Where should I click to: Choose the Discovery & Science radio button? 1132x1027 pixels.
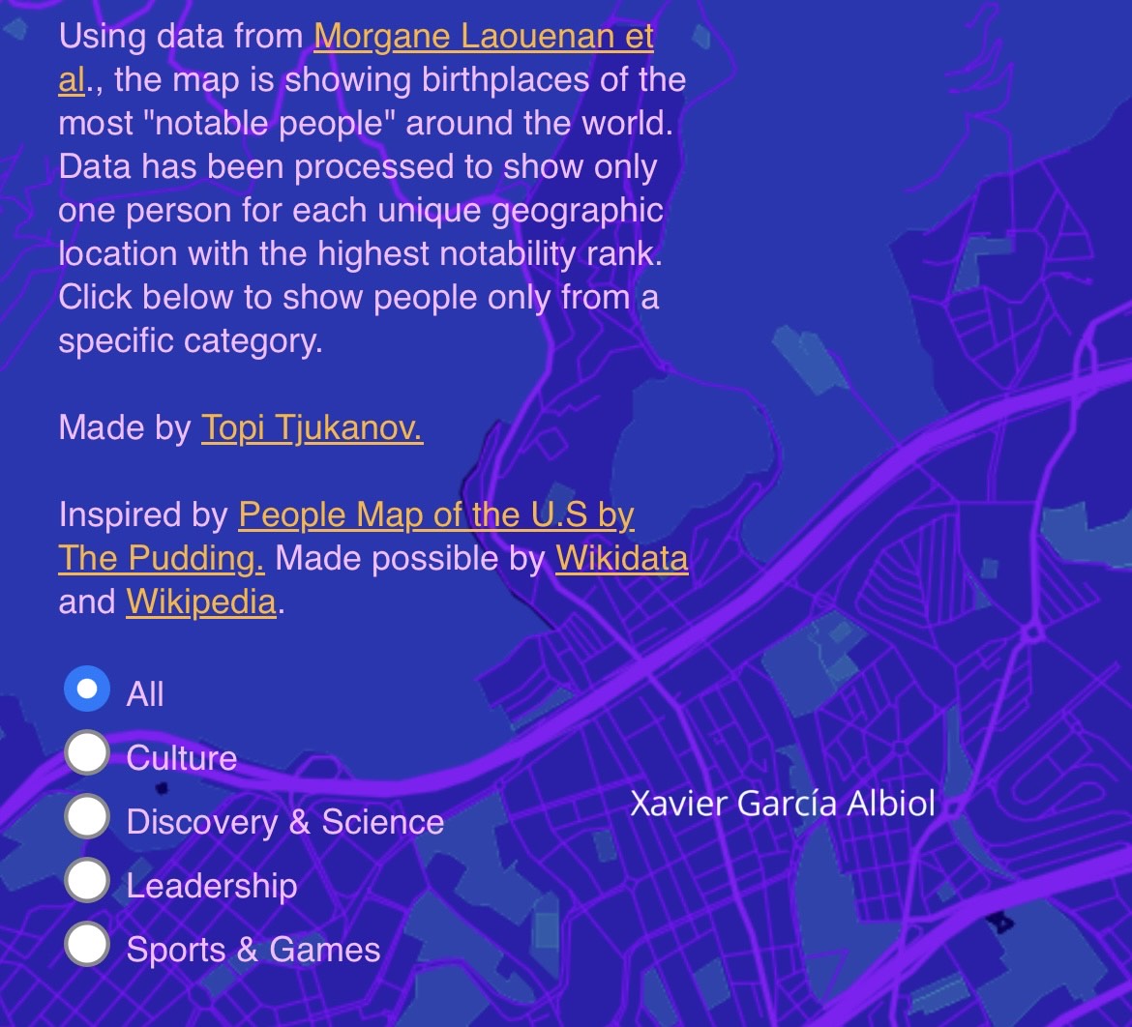pos(87,818)
